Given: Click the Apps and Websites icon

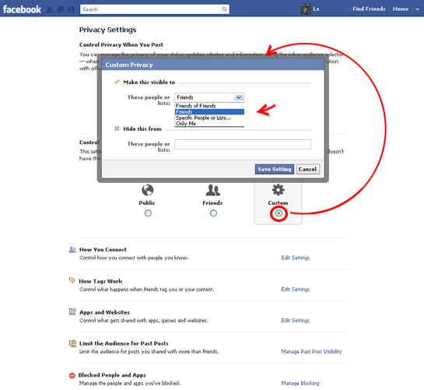Looking at the screenshot, I should coord(72,312).
